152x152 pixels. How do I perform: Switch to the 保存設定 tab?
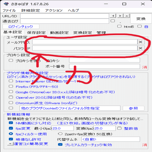click(x=36, y=32)
